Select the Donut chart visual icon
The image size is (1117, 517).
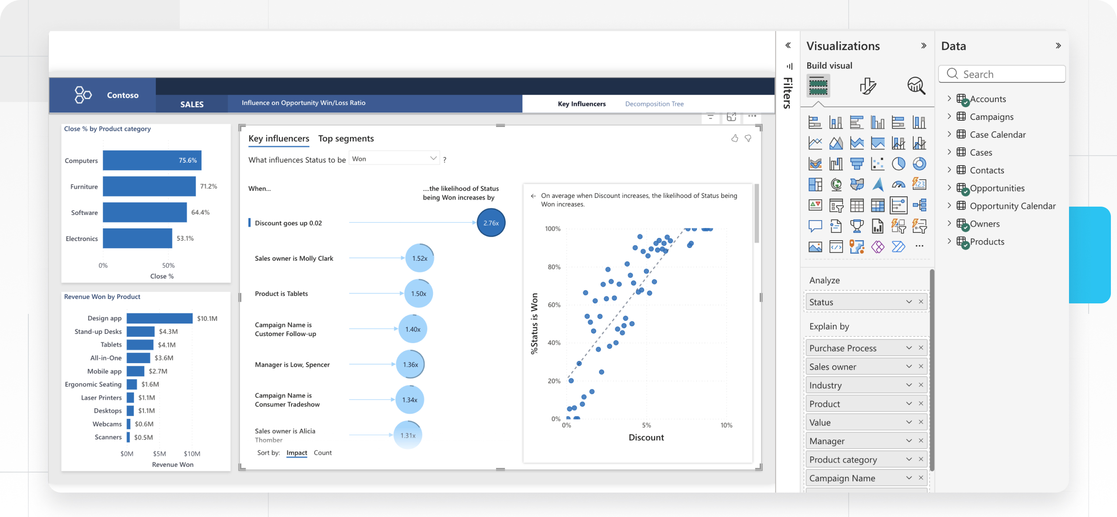point(920,163)
